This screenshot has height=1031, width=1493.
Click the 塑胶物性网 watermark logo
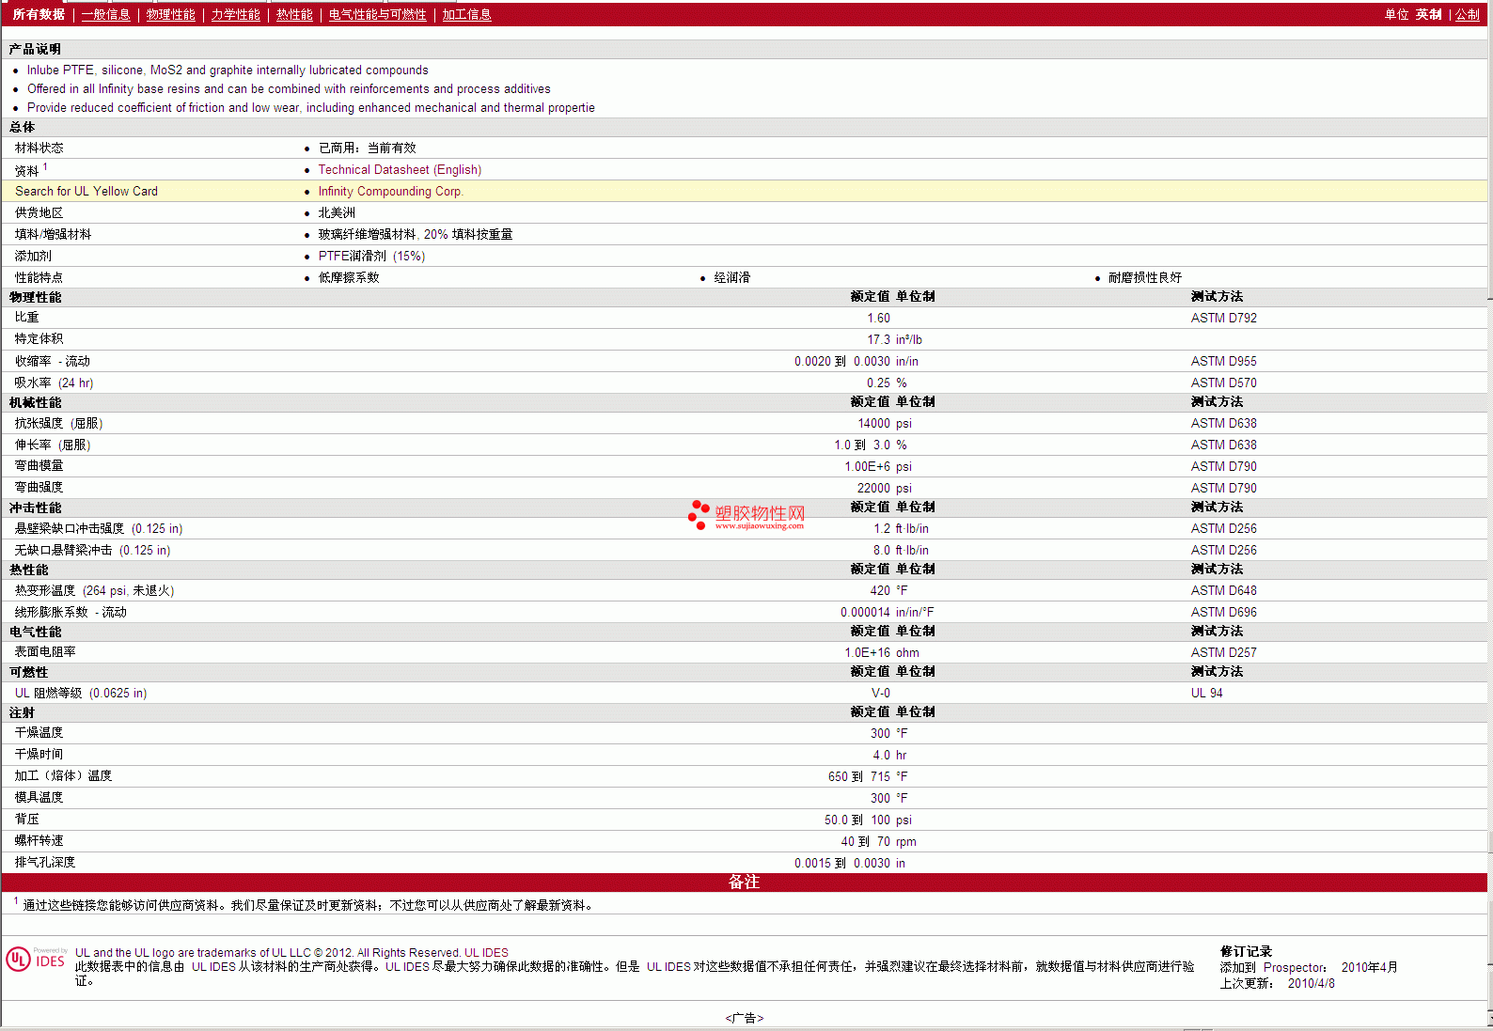coord(747,515)
